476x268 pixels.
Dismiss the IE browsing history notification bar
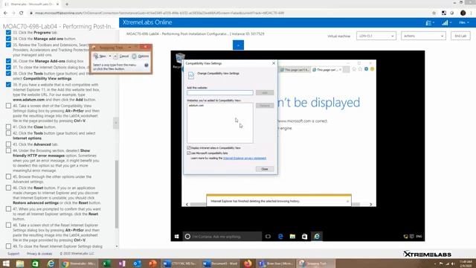pos(347,201)
